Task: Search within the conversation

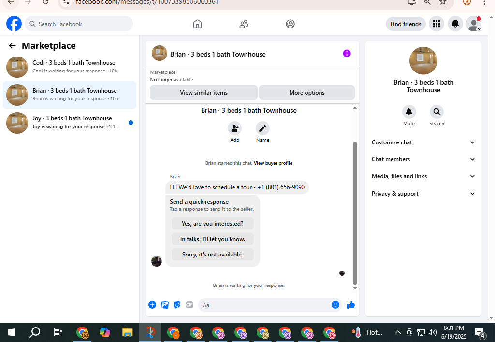Action: tap(437, 112)
